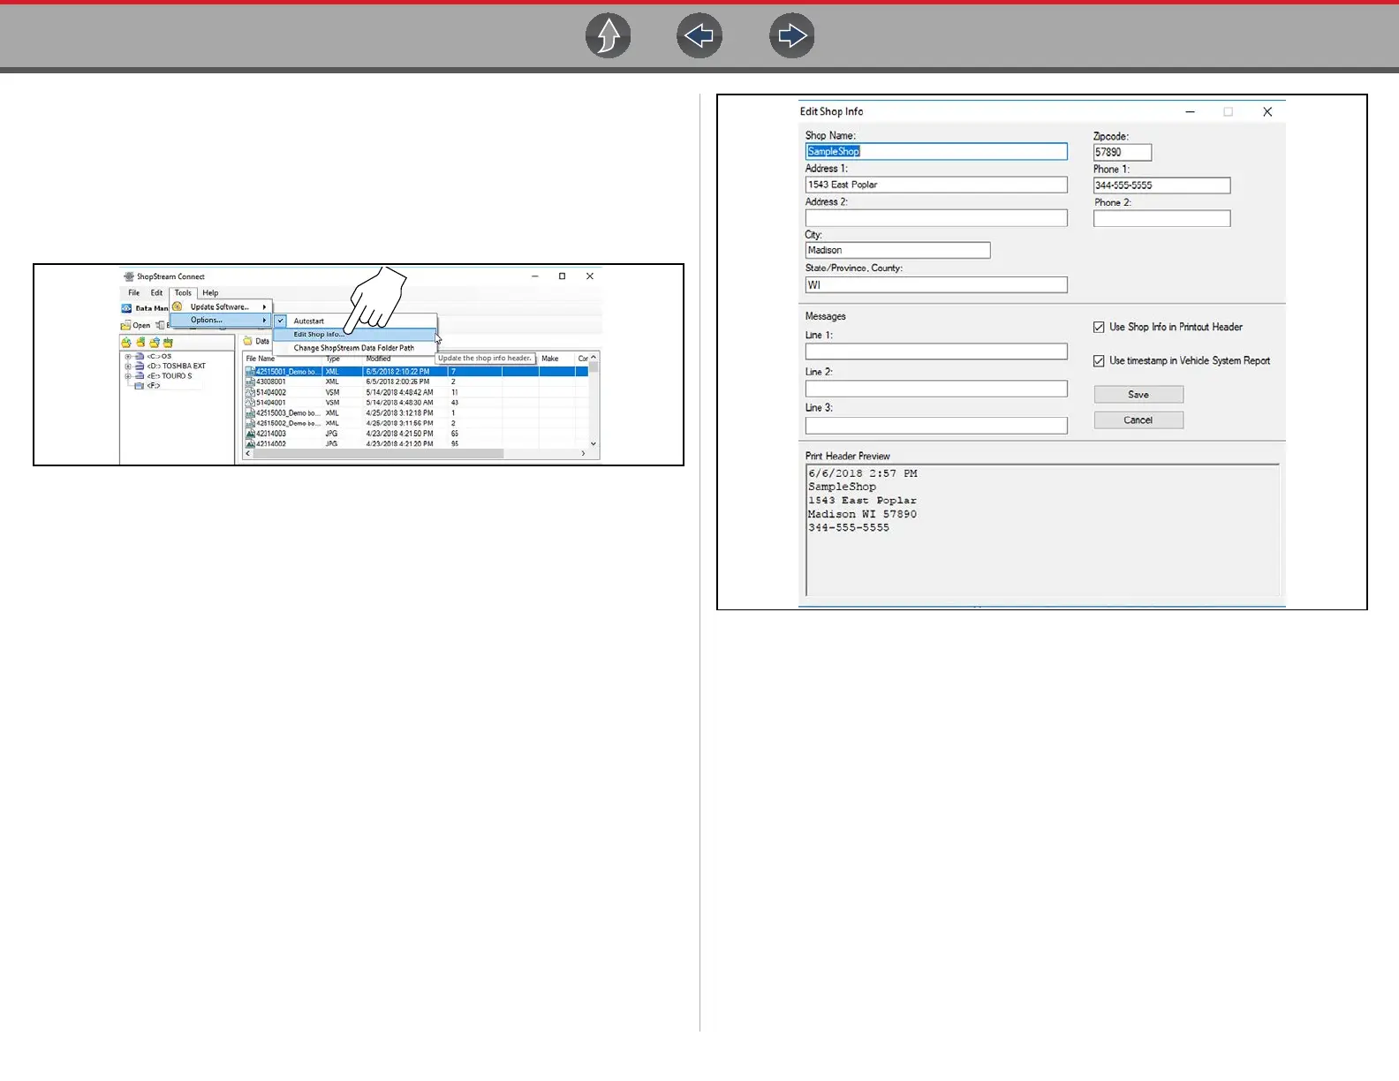Image resolution: width=1399 pixels, height=1081 pixels.
Task: Click the file list horizontal scrollbar
Action: (x=378, y=453)
